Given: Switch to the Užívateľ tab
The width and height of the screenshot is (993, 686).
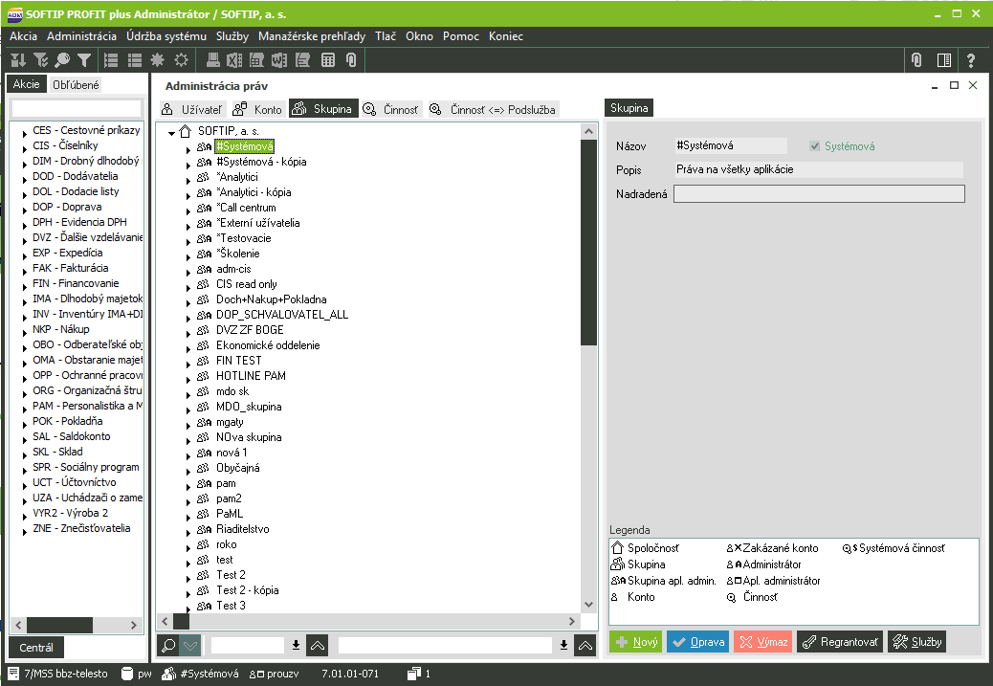Looking at the screenshot, I should click(x=192, y=109).
